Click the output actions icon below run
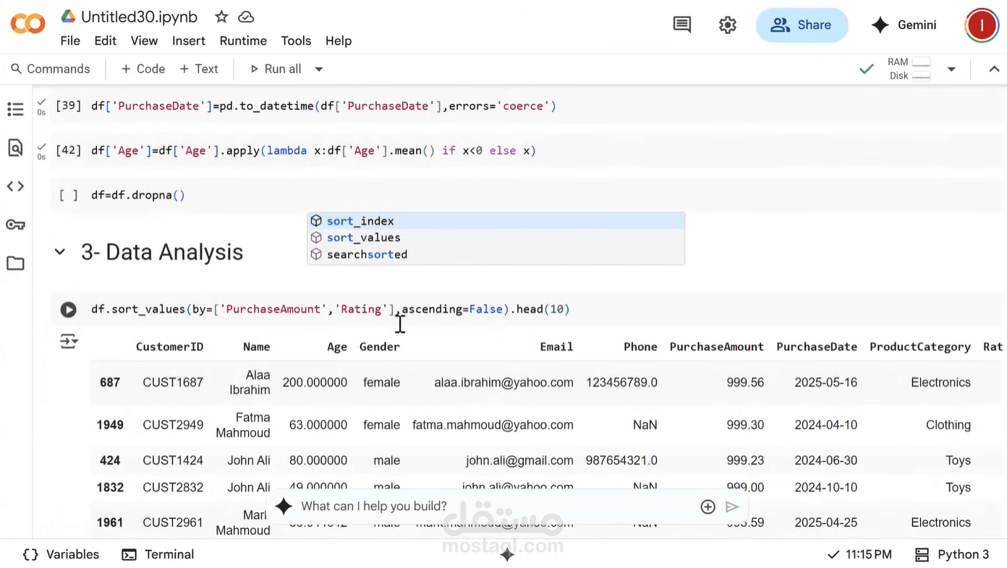The image size is (1007, 568). tap(69, 341)
